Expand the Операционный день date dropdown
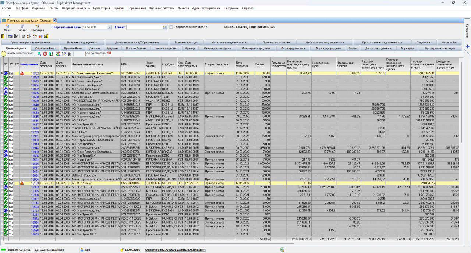Image resolution: width=471 pixels, height=253 pixels. click(109, 27)
